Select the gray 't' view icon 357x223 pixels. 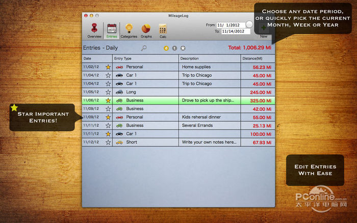point(174,48)
